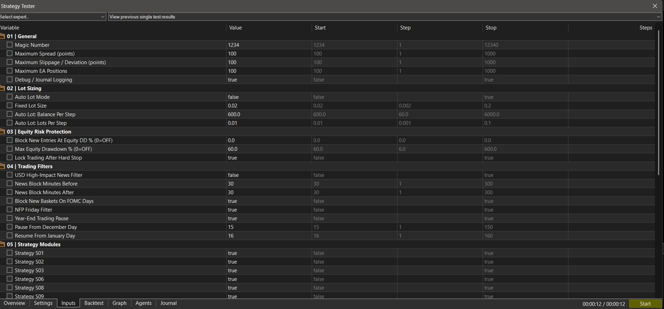
Task: Click the 02 Lot Sizing folder icon
Action: (x=2, y=88)
